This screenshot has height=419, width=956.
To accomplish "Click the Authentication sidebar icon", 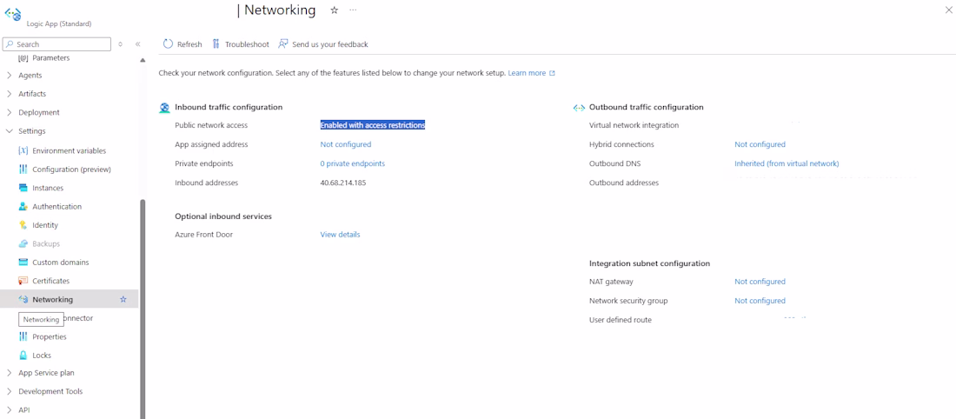I will pos(23,207).
